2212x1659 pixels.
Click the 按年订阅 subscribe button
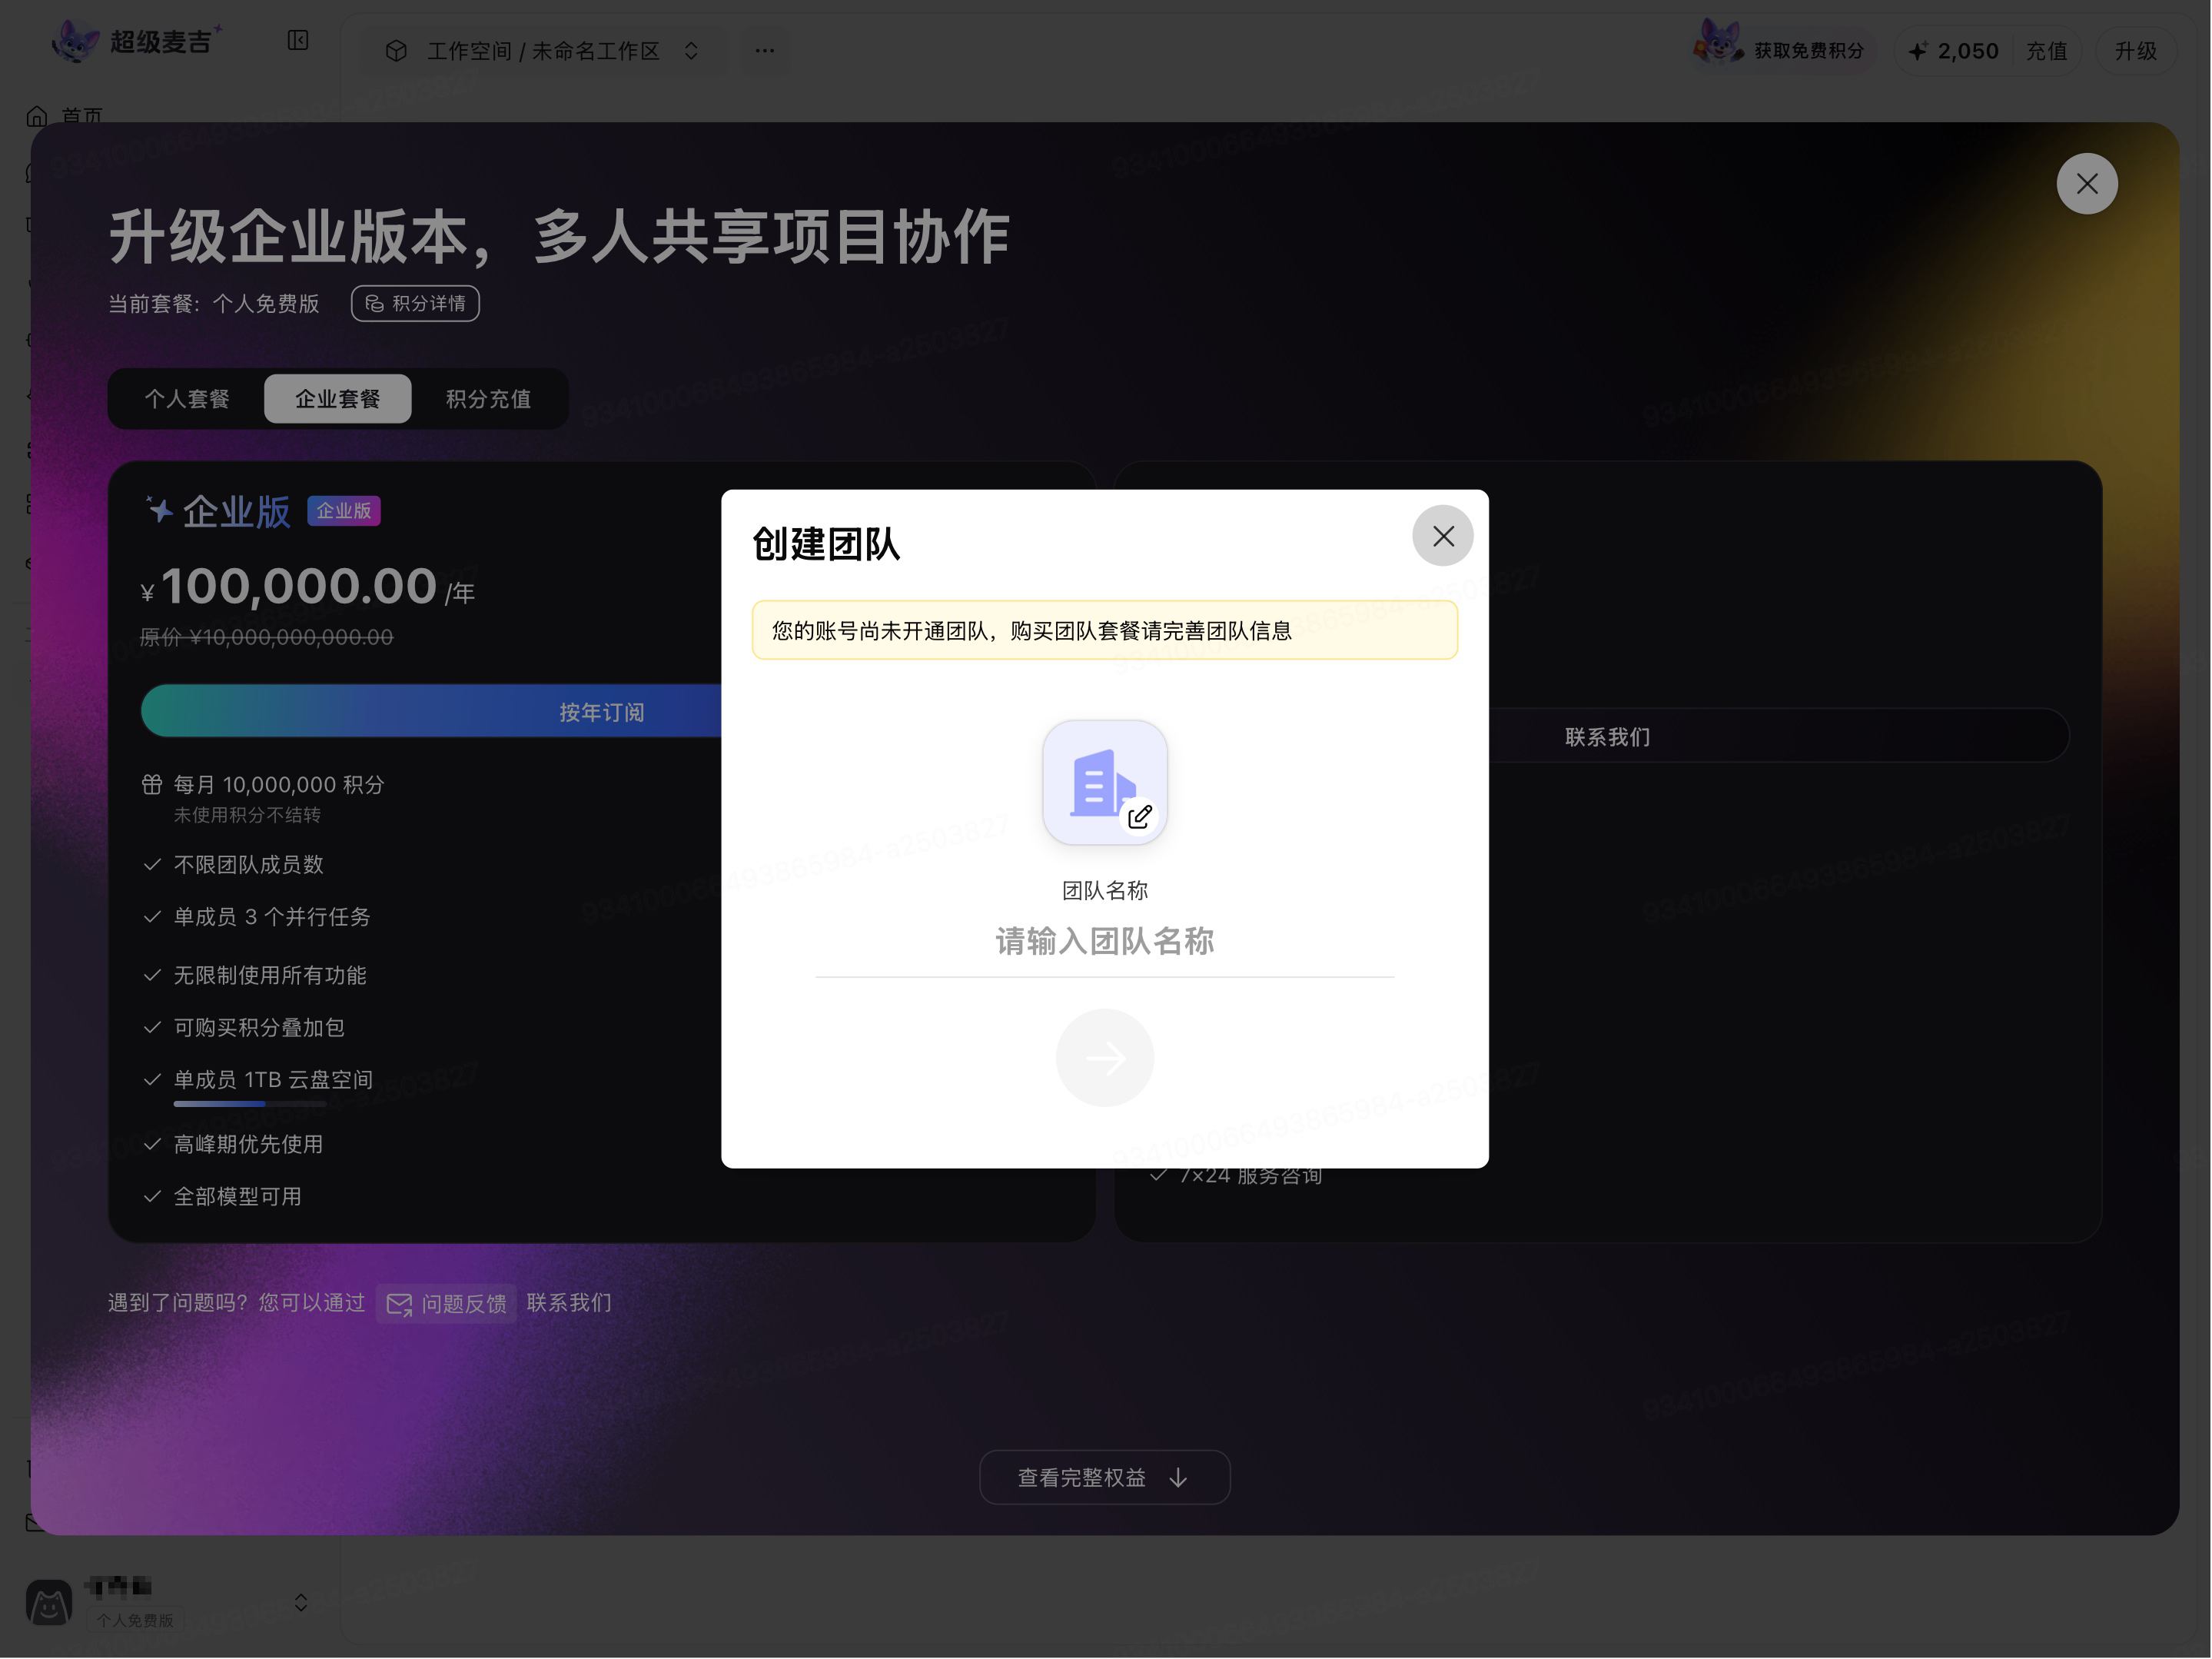click(600, 712)
